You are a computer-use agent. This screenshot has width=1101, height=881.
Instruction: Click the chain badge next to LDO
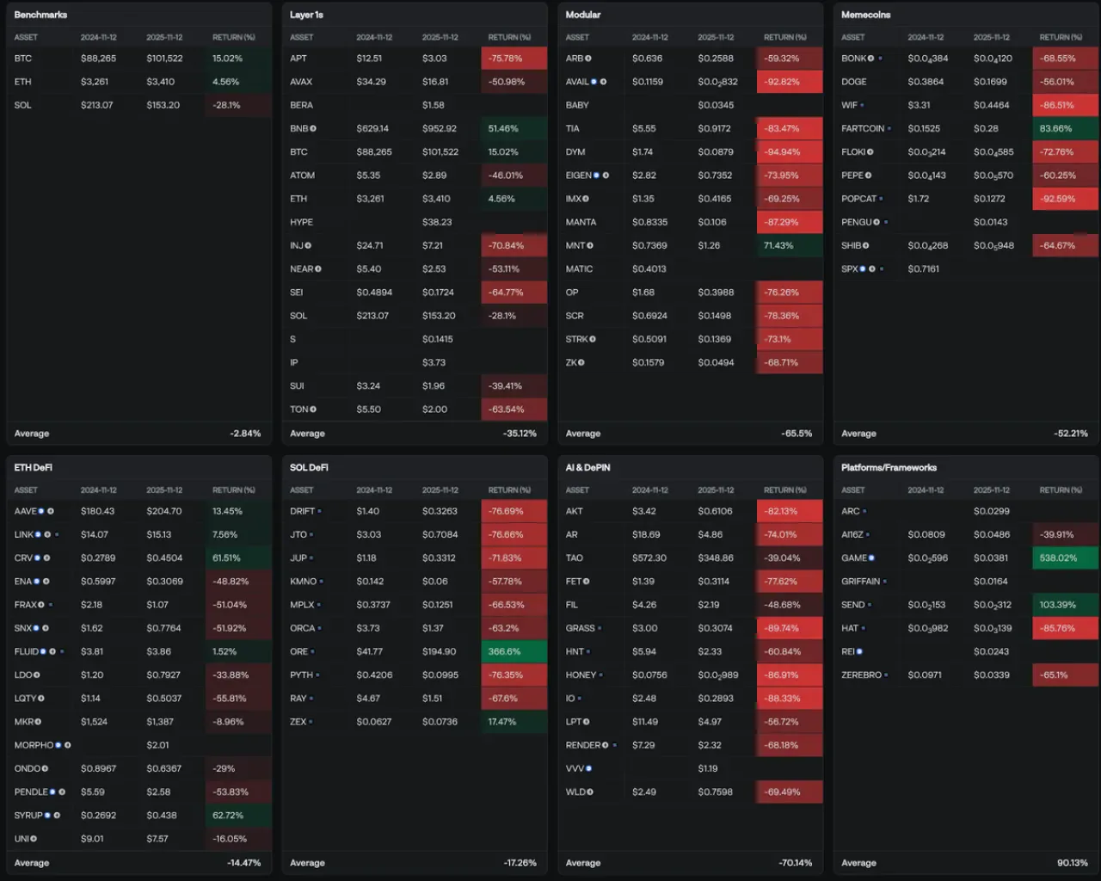click(37, 675)
